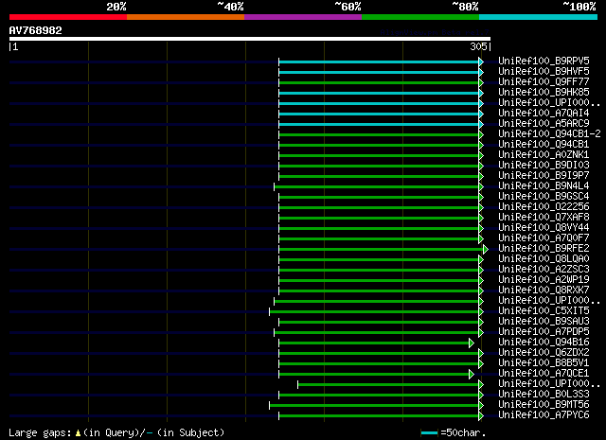Click the query end position 305 label
Image resolution: width=606 pixels, height=440 pixels.
pyautogui.click(x=478, y=46)
